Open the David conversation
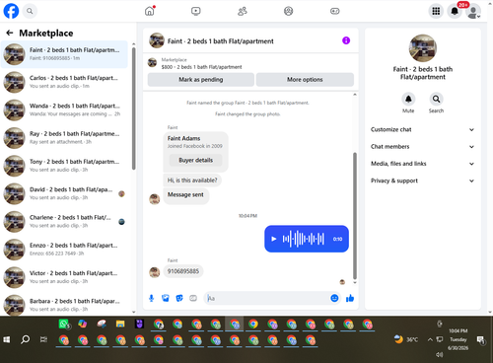The image size is (493, 363). tap(64, 193)
